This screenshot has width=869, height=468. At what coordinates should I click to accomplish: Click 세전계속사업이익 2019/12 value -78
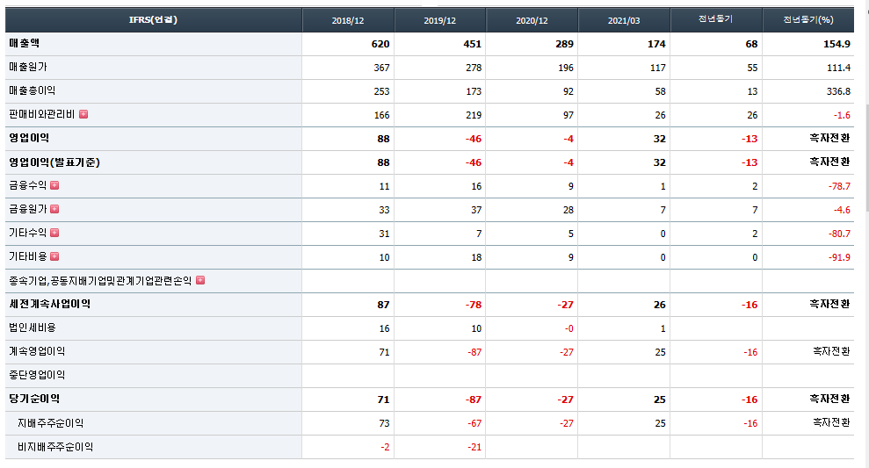474,305
